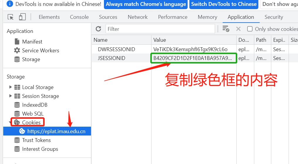Open the Sources tab
This screenshot has width=298, height=164.
pyautogui.click(x=108, y=17)
